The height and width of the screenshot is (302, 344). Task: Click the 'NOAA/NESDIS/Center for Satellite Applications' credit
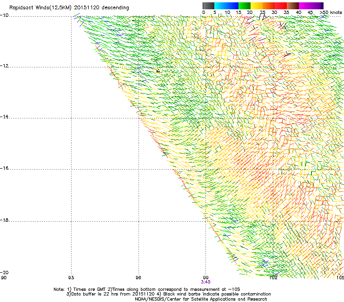click(201, 299)
